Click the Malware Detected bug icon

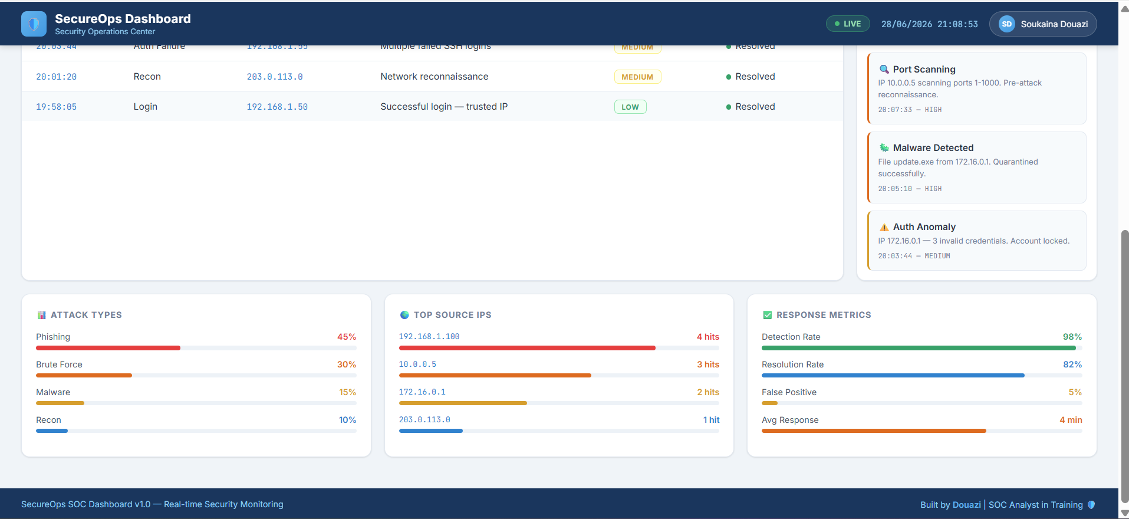pyautogui.click(x=884, y=147)
